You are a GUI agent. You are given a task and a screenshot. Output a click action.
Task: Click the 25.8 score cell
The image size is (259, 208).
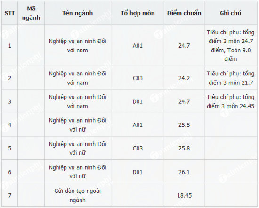(184, 148)
